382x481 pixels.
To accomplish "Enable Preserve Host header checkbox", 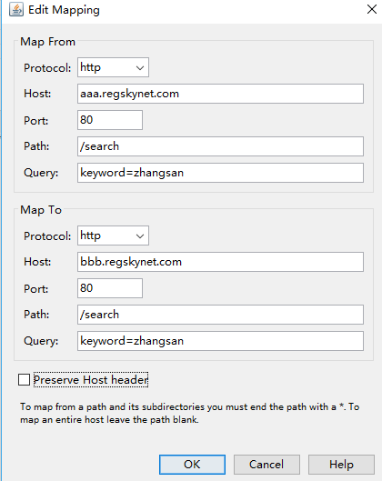I will [x=24, y=380].
